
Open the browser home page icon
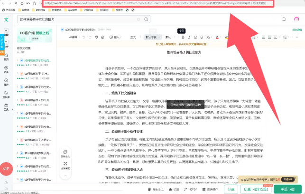tap(22, 3)
